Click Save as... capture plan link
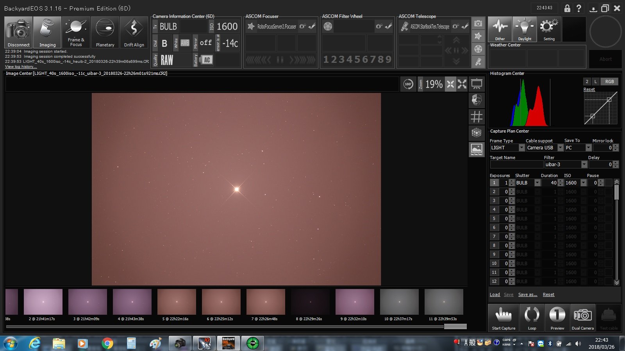Viewport: 625px width, 351px height. (528, 294)
